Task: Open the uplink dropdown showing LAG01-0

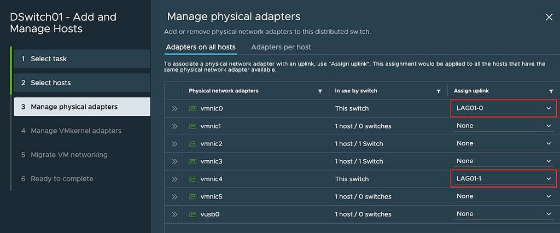Action: (x=504, y=108)
